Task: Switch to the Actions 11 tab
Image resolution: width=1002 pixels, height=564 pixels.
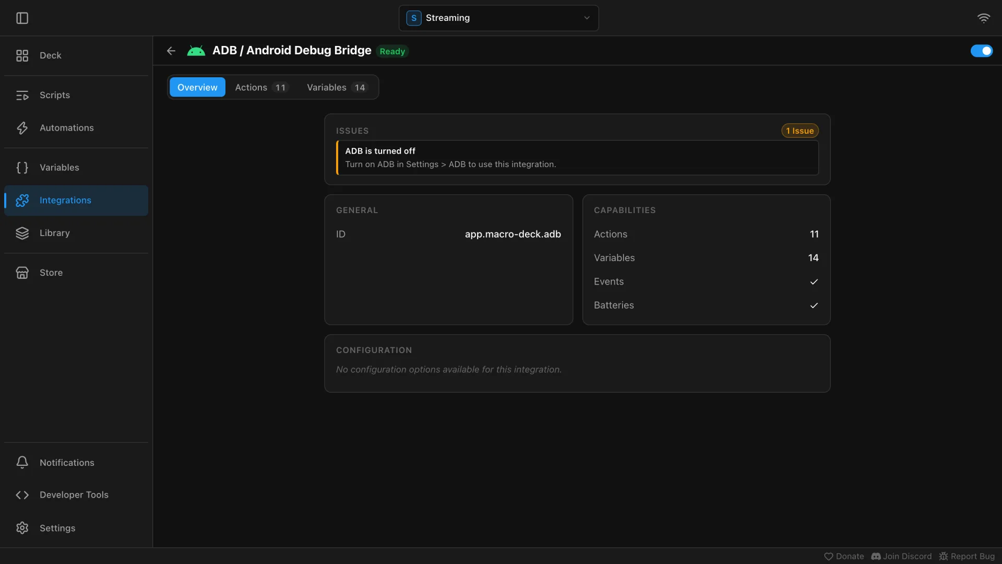Action: (x=261, y=87)
